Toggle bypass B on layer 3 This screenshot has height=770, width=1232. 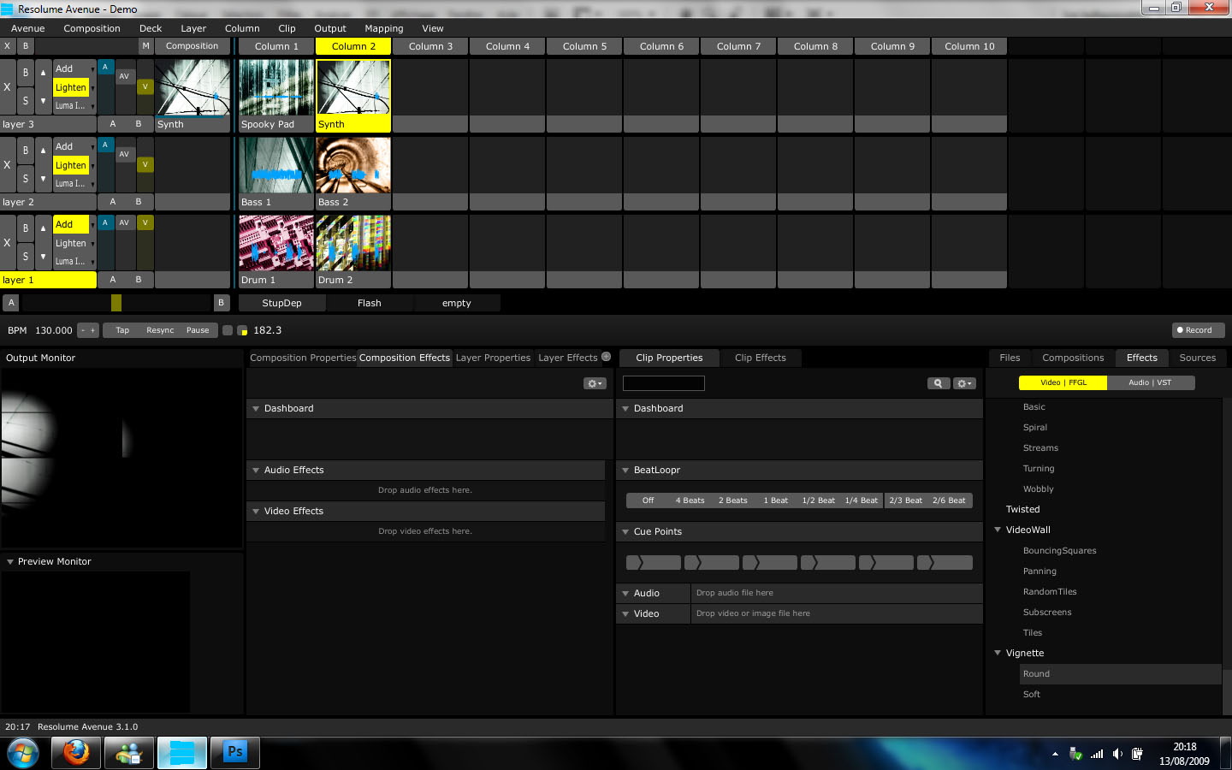tap(26, 73)
